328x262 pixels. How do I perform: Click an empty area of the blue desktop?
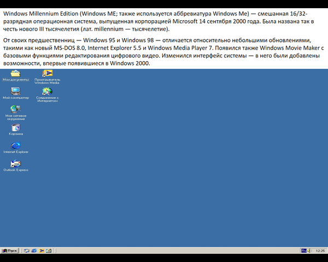pos(191,164)
